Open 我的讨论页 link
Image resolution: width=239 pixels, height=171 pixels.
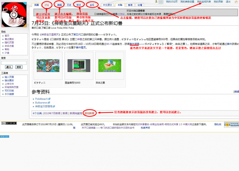[x=172, y=2]
